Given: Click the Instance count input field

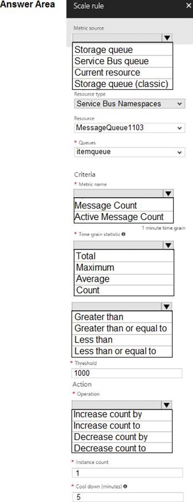Looking at the screenshot, I should coord(127,473).
